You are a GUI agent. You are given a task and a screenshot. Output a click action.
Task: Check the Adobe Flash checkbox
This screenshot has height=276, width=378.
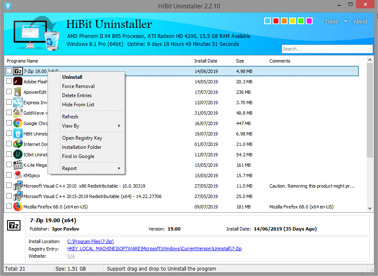coord(9,81)
